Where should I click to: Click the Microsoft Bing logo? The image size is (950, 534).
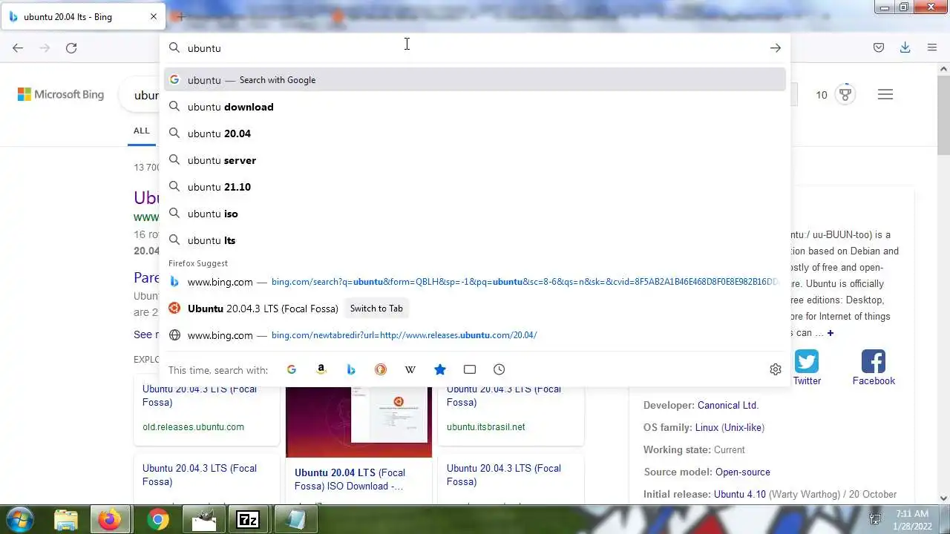click(x=61, y=94)
